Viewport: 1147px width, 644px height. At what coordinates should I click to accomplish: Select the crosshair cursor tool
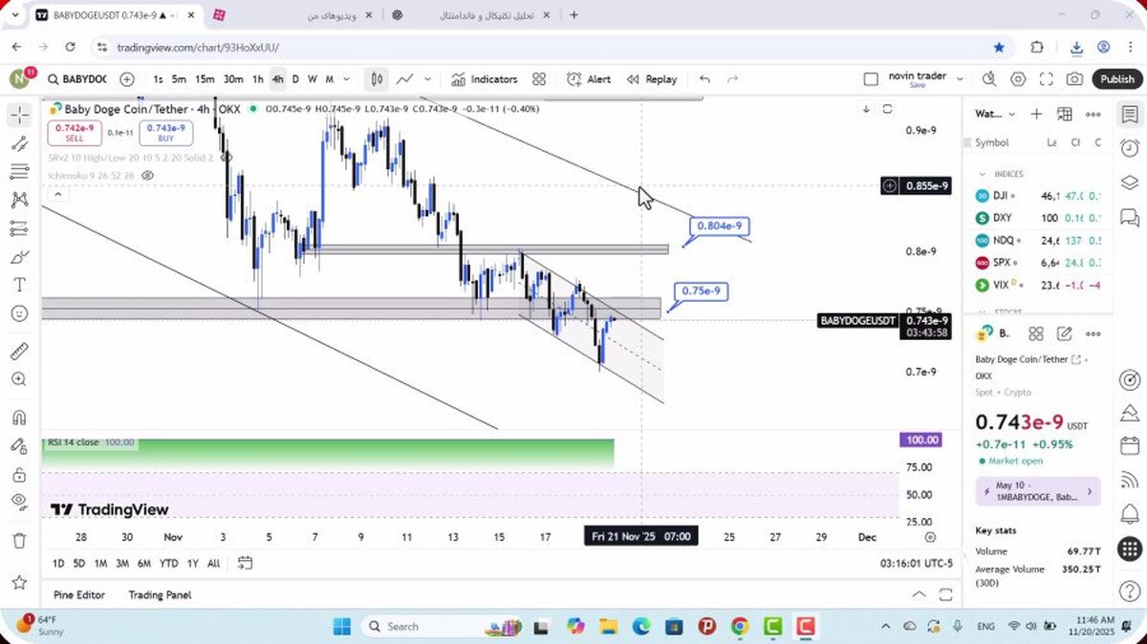coord(19,116)
